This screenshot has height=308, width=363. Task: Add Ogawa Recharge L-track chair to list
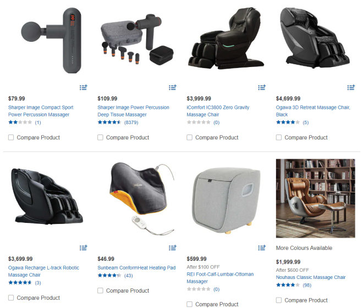84,248
